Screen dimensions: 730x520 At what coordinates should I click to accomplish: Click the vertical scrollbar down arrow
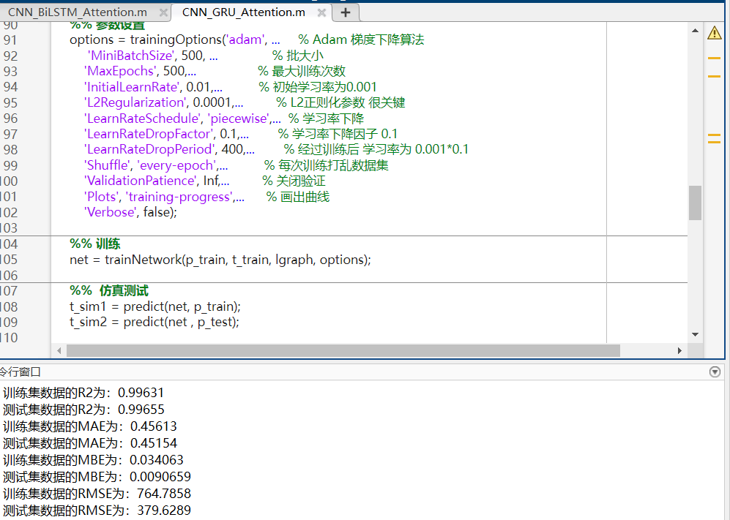point(695,334)
